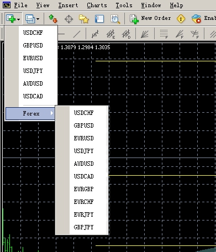
Task: Pick USDJPY from the Forex submenu
Action: pyautogui.click(x=83, y=151)
